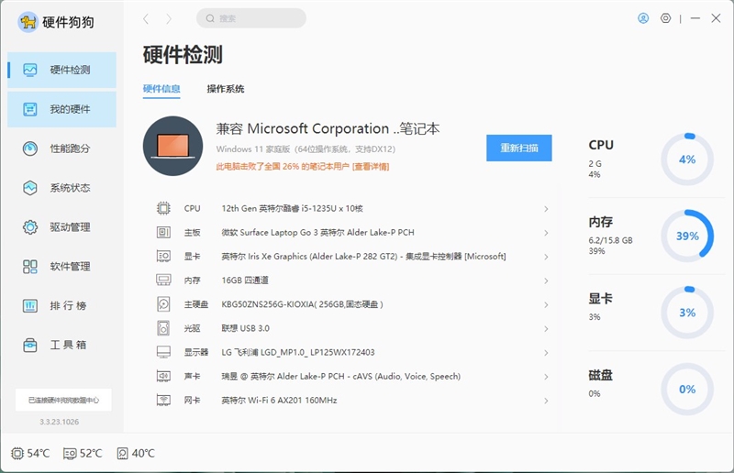
Task: Click the GPU temperature 52°C indicator
Action: tap(83, 454)
